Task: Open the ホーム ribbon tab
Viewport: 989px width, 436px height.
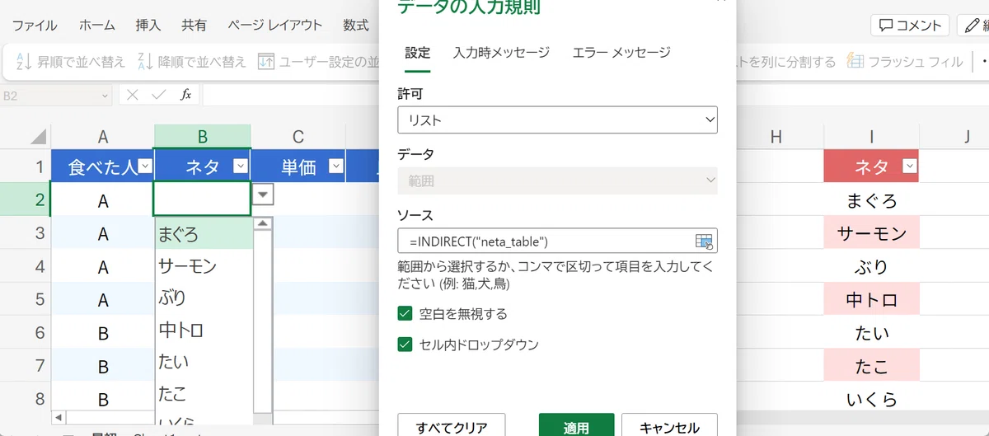Action: pos(97,25)
